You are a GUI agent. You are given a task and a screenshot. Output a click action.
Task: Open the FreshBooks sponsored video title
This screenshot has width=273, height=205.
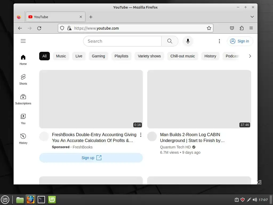click(x=94, y=137)
